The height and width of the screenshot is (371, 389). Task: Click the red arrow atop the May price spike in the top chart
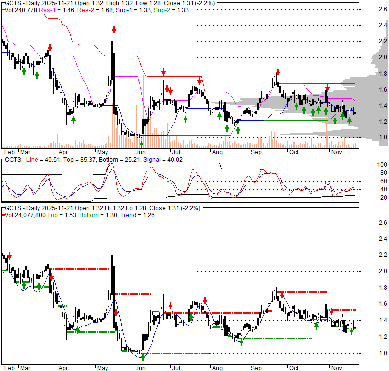coord(114,31)
